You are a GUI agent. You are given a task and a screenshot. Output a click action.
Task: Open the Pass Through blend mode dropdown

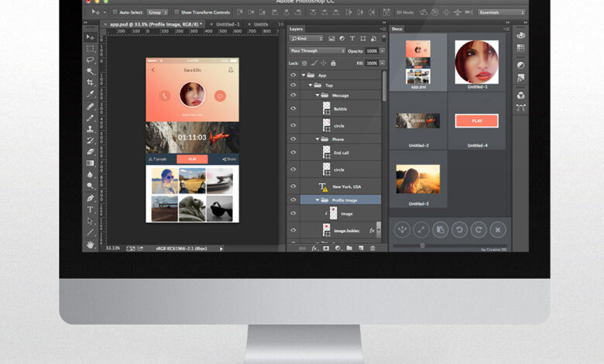[x=317, y=50]
